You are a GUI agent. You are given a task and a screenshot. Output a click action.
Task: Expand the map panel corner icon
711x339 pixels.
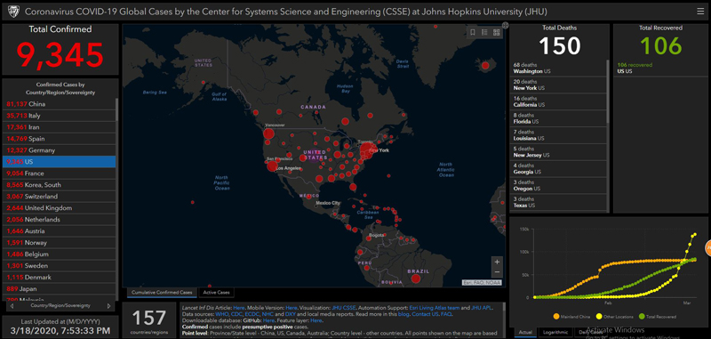pyautogui.click(x=505, y=26)
